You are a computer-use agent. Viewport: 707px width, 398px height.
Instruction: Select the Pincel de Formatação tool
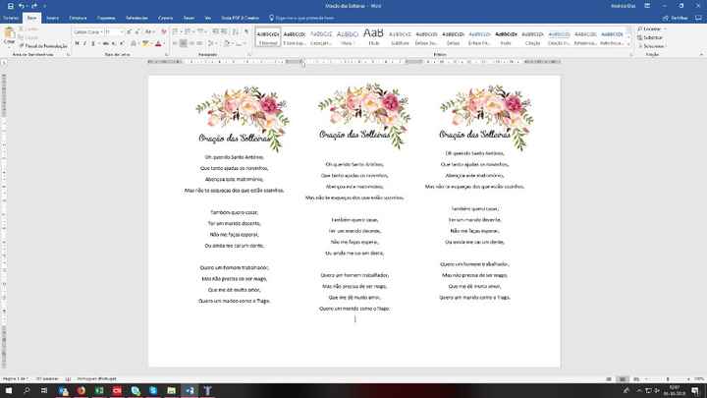pyautogui.click(x=43, y=45)
